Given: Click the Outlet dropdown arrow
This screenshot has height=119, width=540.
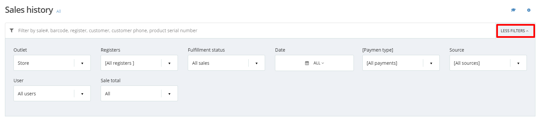Looking at the screenshot, I should (82, 63).
